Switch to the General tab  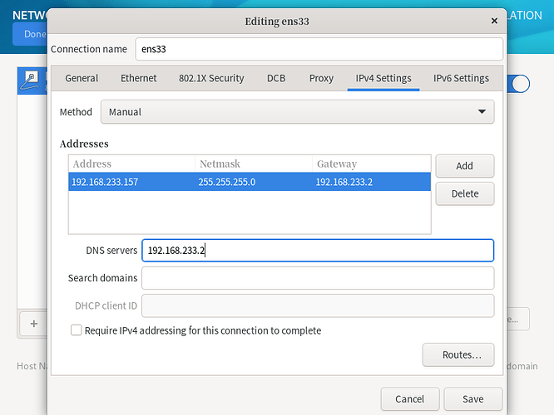click(82, 78)
